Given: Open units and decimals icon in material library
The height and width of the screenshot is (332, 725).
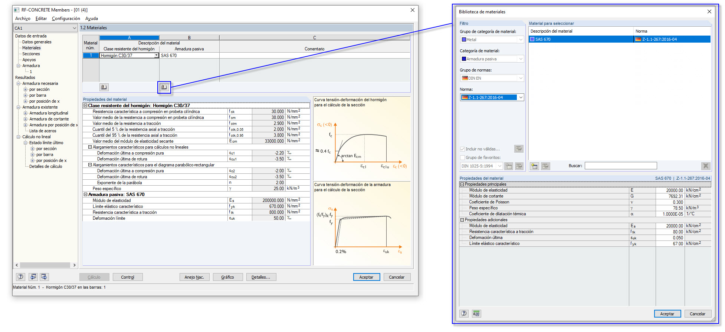Looking at the screenshot, I should pos(476,313).
